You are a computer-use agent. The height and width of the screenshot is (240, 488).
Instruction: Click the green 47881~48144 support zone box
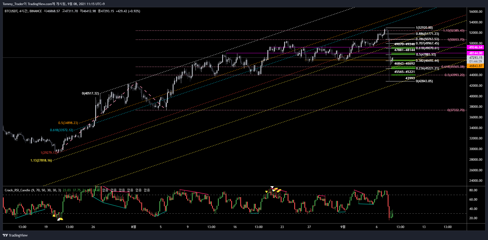[x=403, y=54]
